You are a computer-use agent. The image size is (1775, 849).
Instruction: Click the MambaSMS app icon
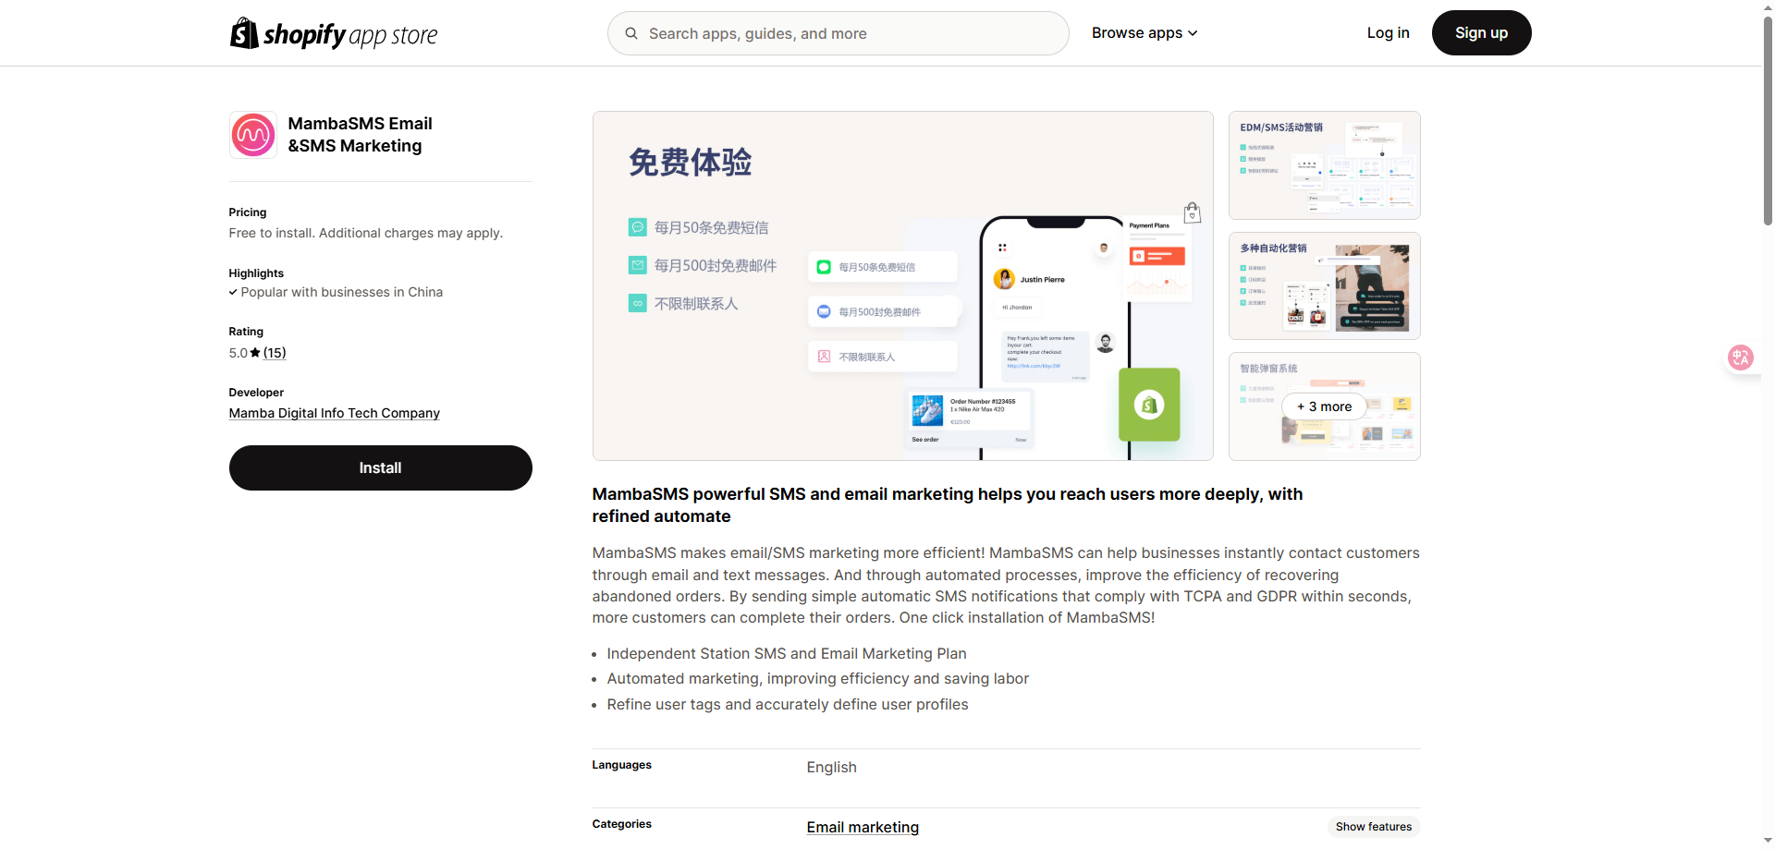coord(253,135)
